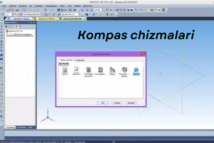Select the shaded-with-edges highlighted cube icon

(131, 10)
